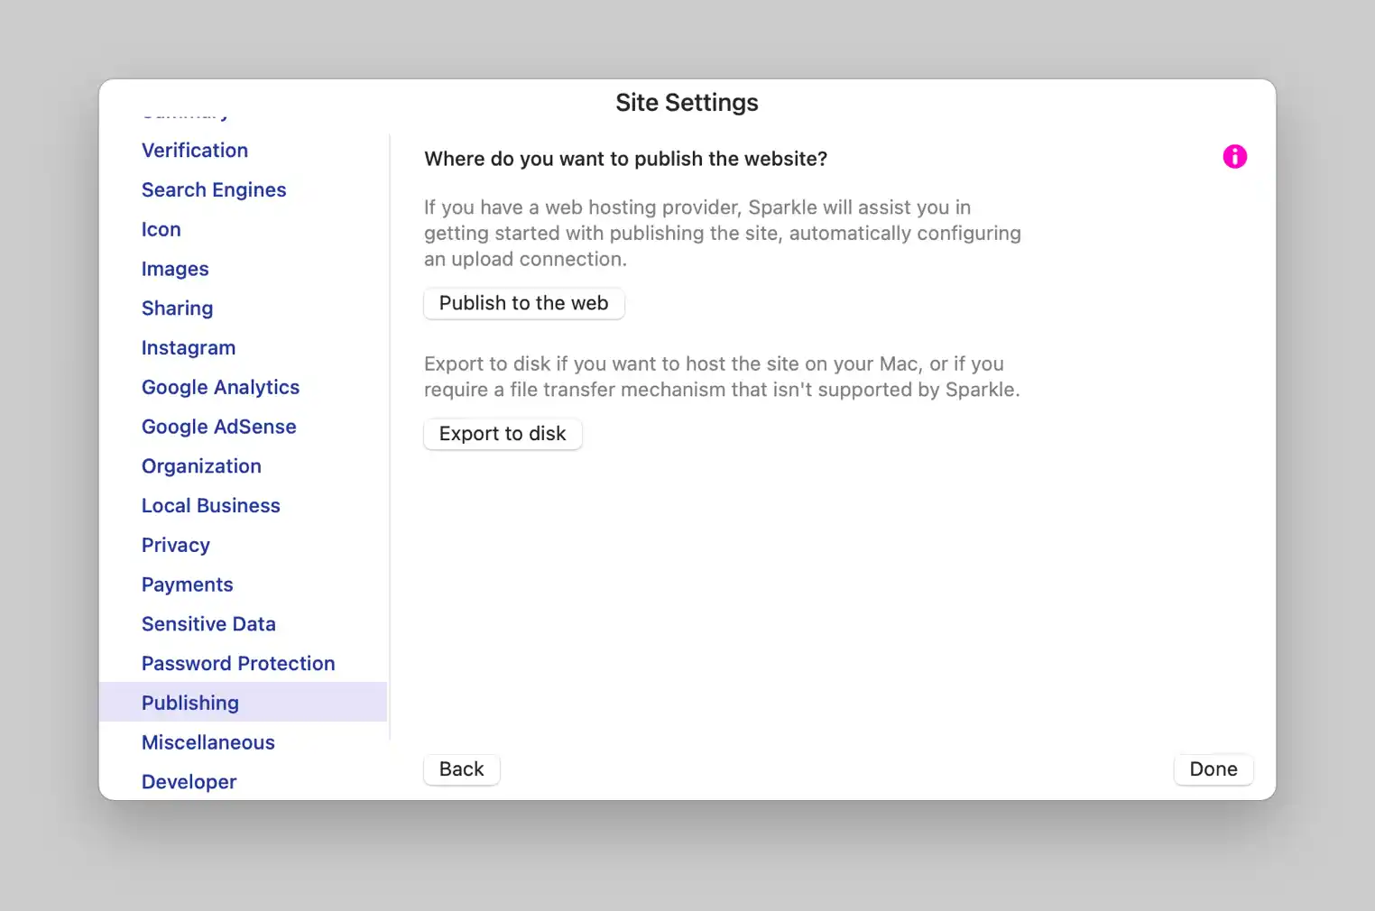Click the Export to disk button
The width and height of the screenshot is (1375, 911).
pos(503,434)
